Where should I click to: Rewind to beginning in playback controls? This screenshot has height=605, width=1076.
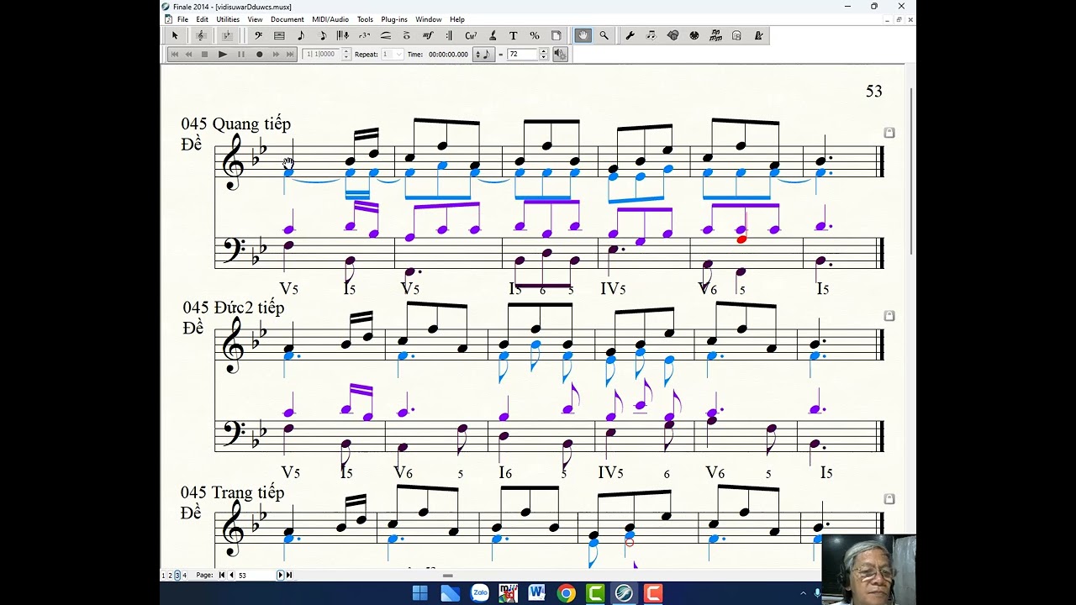(x=174, y=54)
